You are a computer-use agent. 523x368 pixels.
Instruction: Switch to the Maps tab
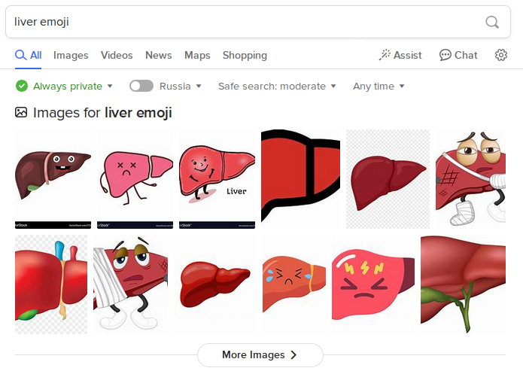click(x=197, y=55)
